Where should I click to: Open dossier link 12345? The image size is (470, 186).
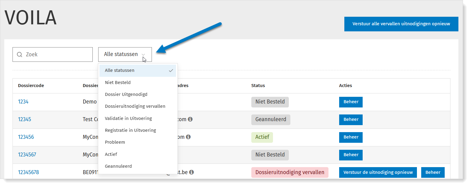pyautogui.click(x=24, y=119)
